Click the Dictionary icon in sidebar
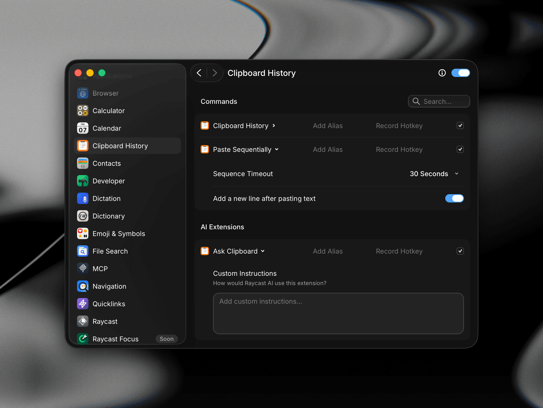 pos(83,216)
